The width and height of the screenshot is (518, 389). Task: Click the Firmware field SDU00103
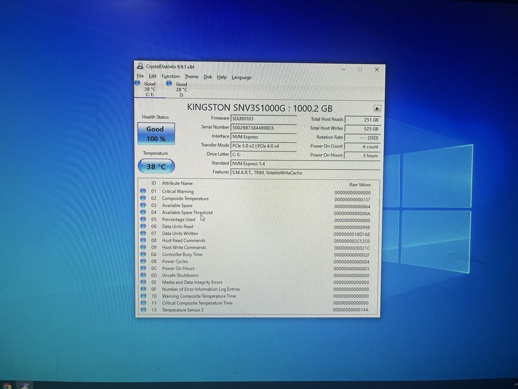tap(264, 119)
